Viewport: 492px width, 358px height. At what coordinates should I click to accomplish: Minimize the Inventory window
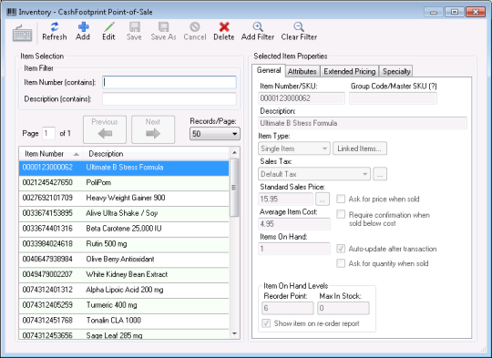click(434, 12)
